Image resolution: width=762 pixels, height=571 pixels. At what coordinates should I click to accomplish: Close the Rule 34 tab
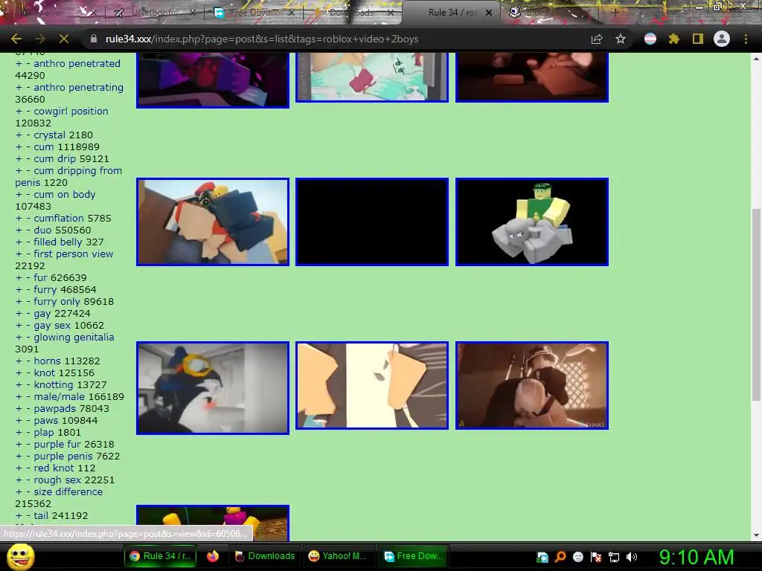point(489,13)
